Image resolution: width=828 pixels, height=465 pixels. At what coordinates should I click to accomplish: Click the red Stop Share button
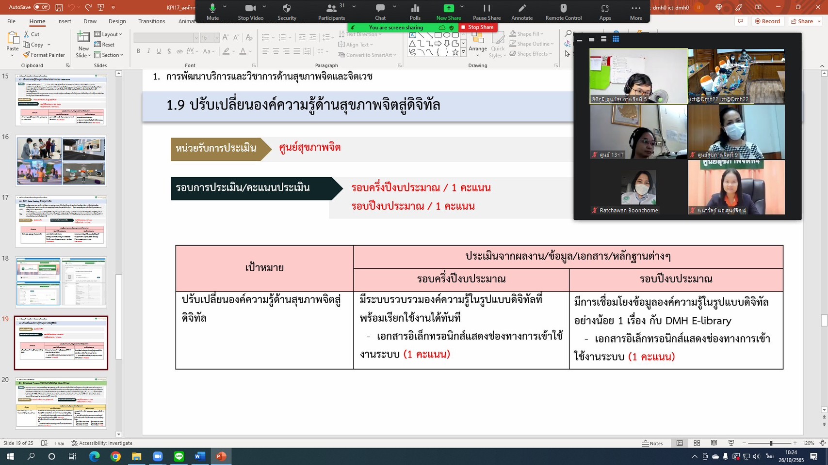tap(477, 28)
